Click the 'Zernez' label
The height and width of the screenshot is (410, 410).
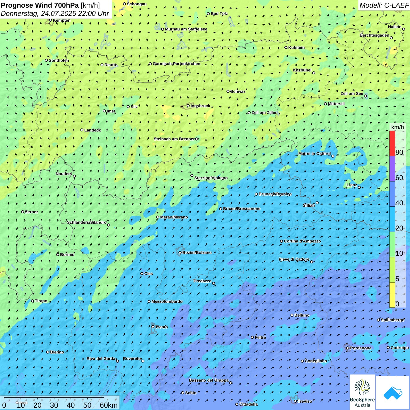[x=32, y=212]
